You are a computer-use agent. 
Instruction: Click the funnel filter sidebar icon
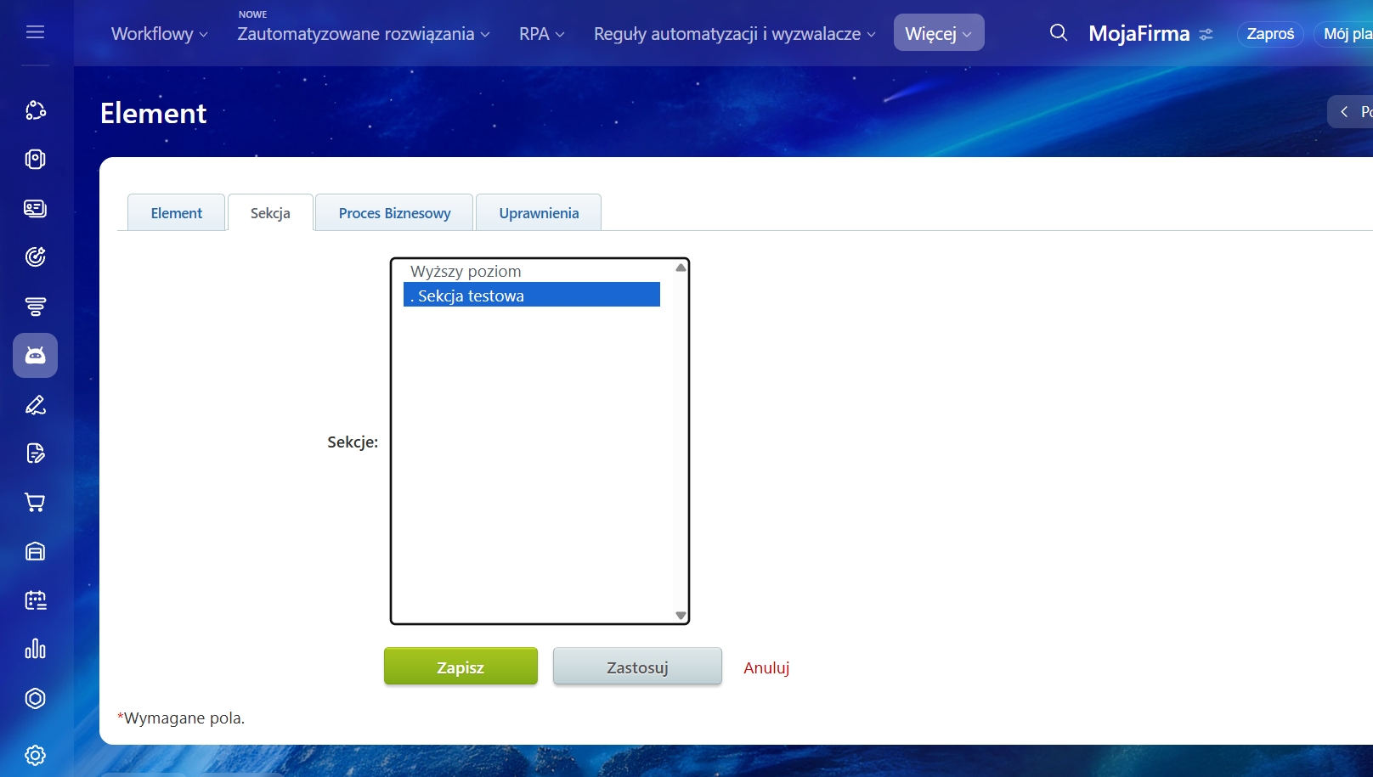[x=35, y=307]
